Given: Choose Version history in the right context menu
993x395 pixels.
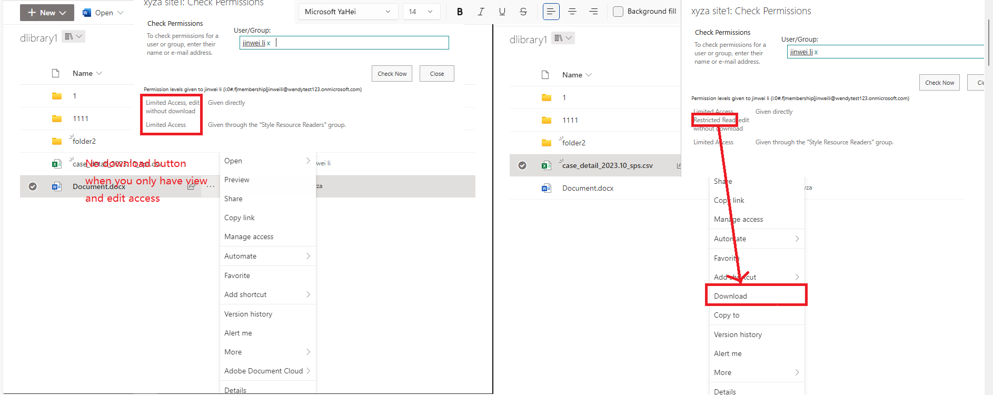Looking at the screenshot, I should pyautogui.click(x=757, y=334).
